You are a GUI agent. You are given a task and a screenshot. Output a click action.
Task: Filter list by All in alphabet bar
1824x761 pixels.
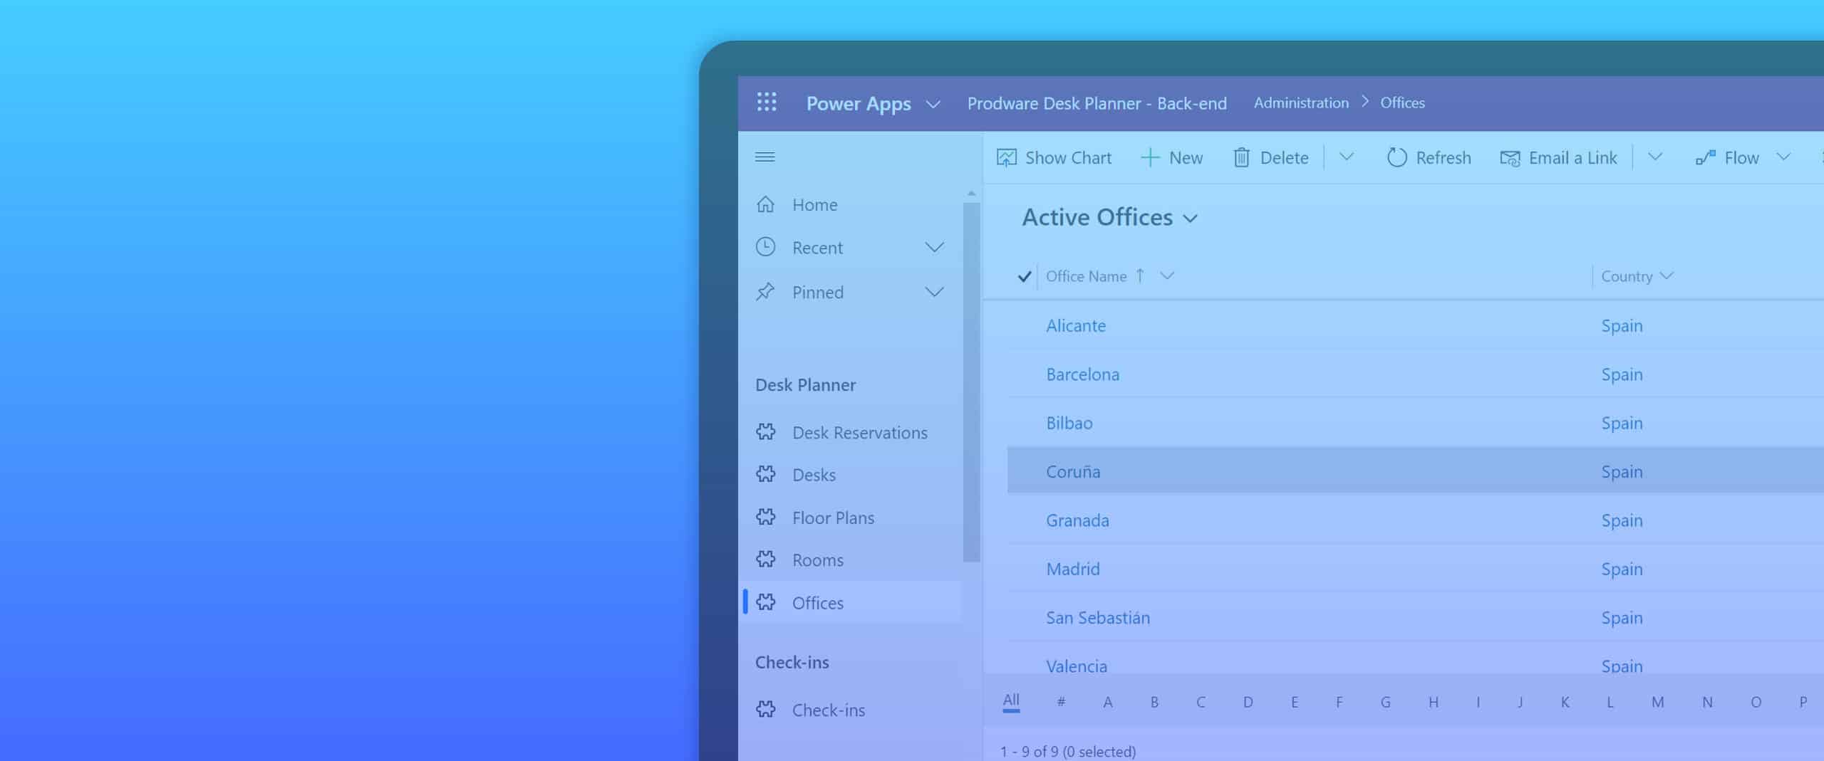point(1010,700)
